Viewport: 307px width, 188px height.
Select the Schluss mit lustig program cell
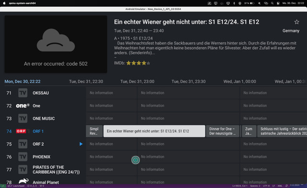(282, 131)
